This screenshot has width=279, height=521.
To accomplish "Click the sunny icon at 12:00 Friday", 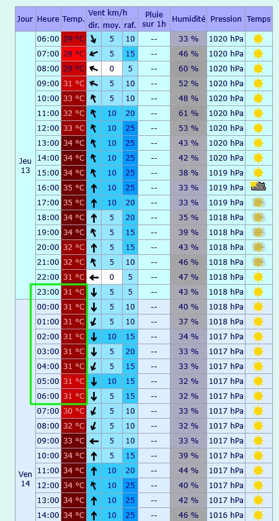I will click(258, 486).
